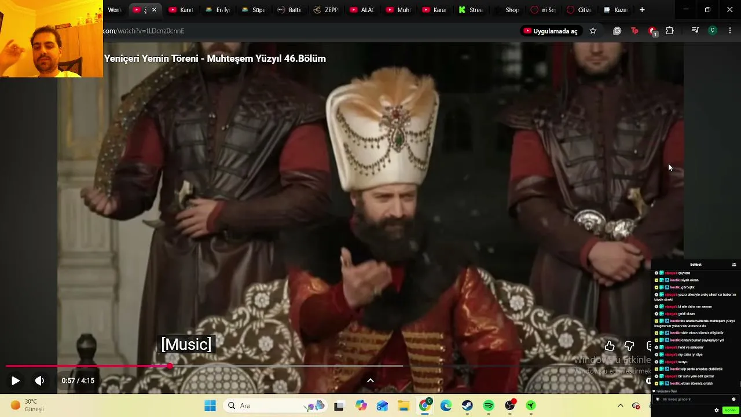The image size is (741, 417).
Task: Expand the video controls chevron
Action: [x=370, y=381]
